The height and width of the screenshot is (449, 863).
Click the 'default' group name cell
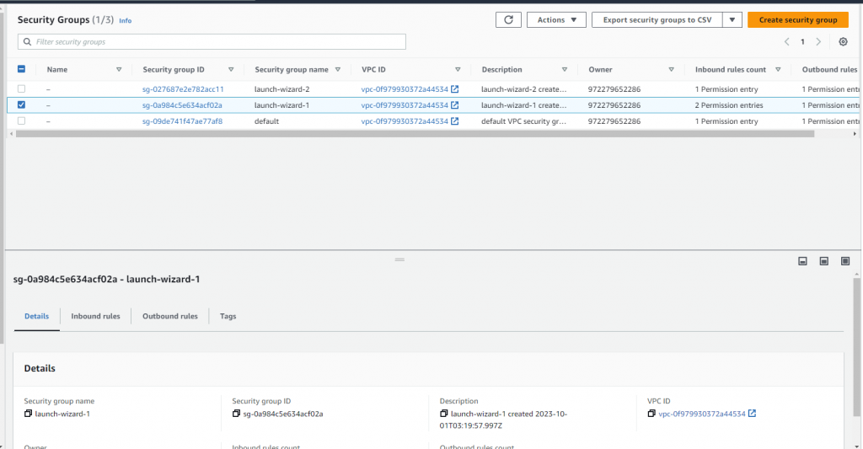[x=266, y=121]
